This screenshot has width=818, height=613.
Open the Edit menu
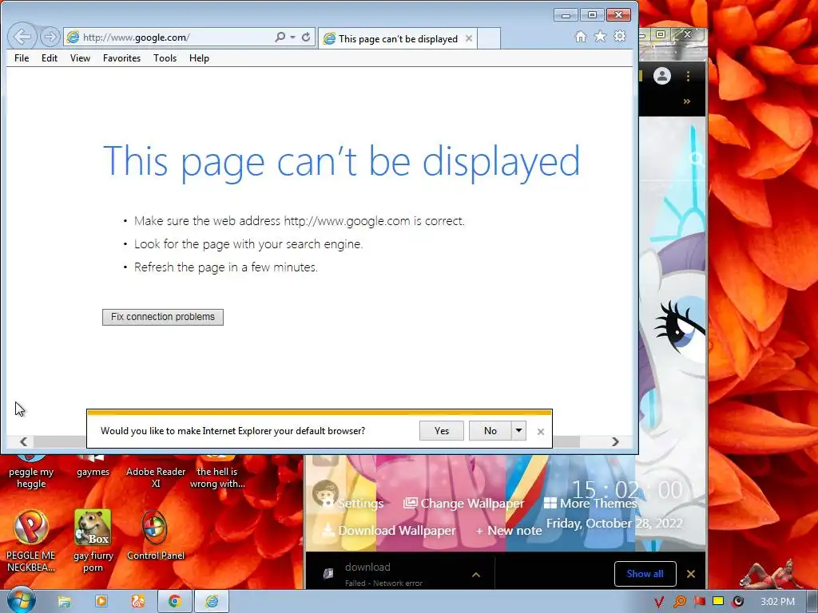[50, 58]
